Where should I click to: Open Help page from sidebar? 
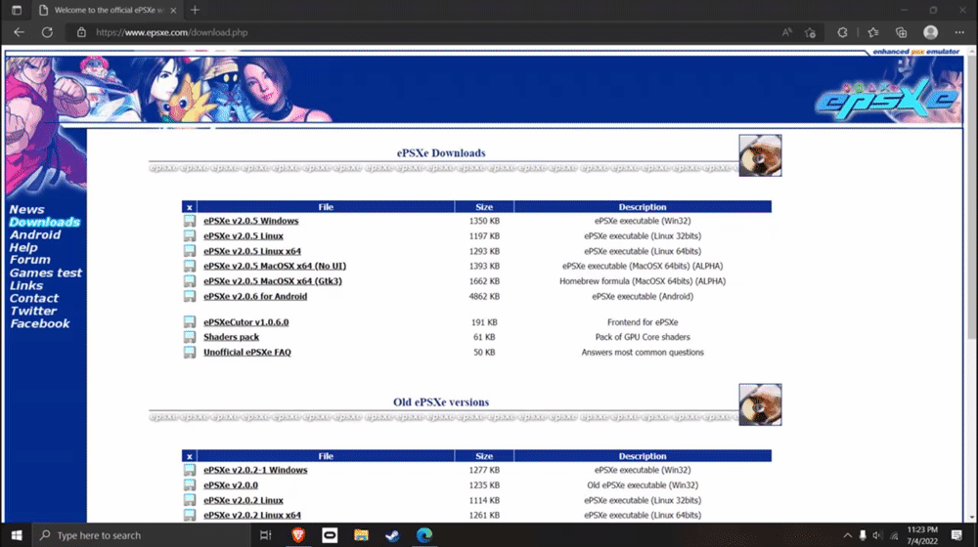(23, 247)
